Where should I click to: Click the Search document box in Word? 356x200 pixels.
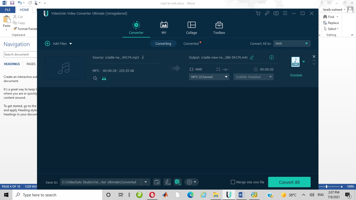[20, 54]
